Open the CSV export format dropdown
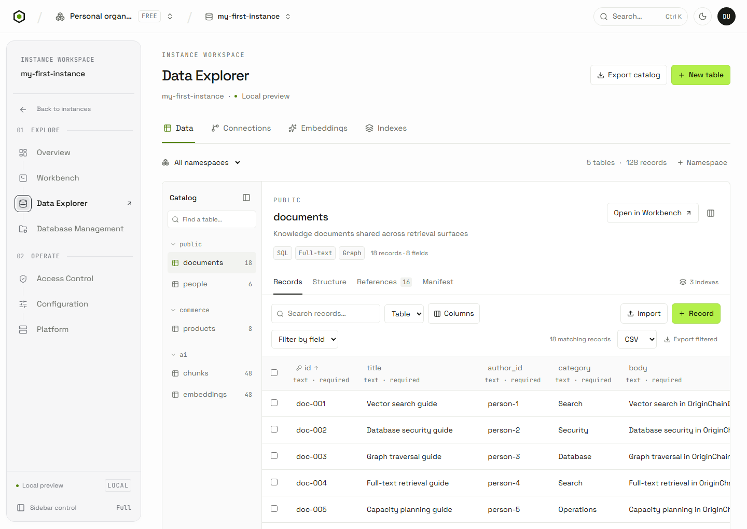Screen dimensions: 747x529 point(637,339)
